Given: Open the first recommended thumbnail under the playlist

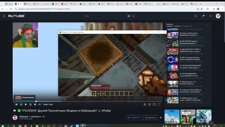Looking at the screenshot, I should pyautogui.click(x=172, y=116).
